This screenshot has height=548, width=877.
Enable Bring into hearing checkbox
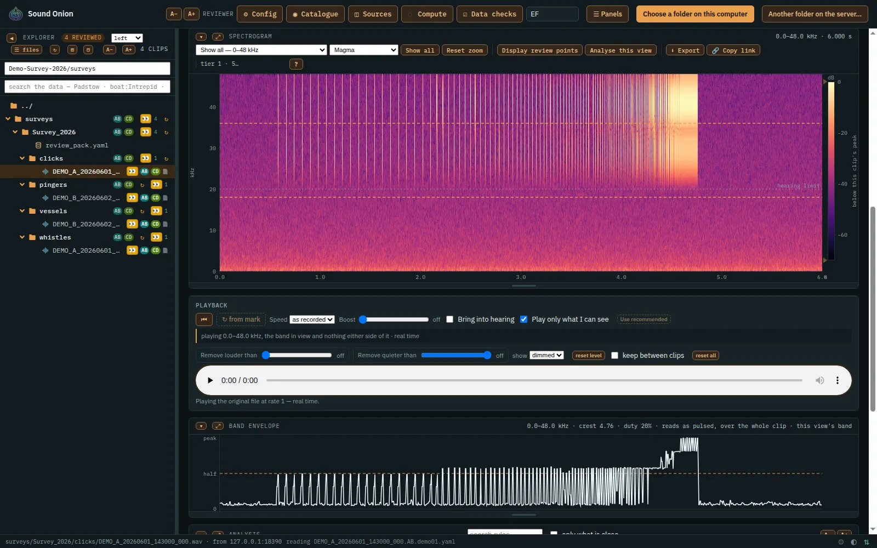pyautogui.click(x=449, y=319)
